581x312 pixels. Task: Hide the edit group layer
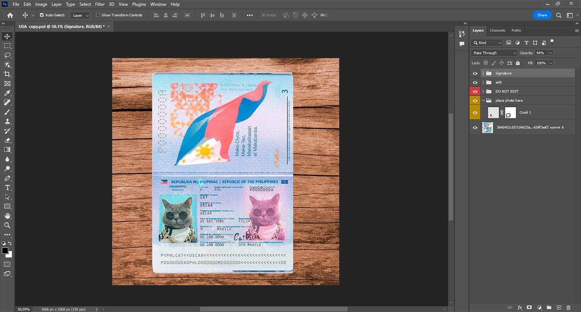click(x=475, y=82)
